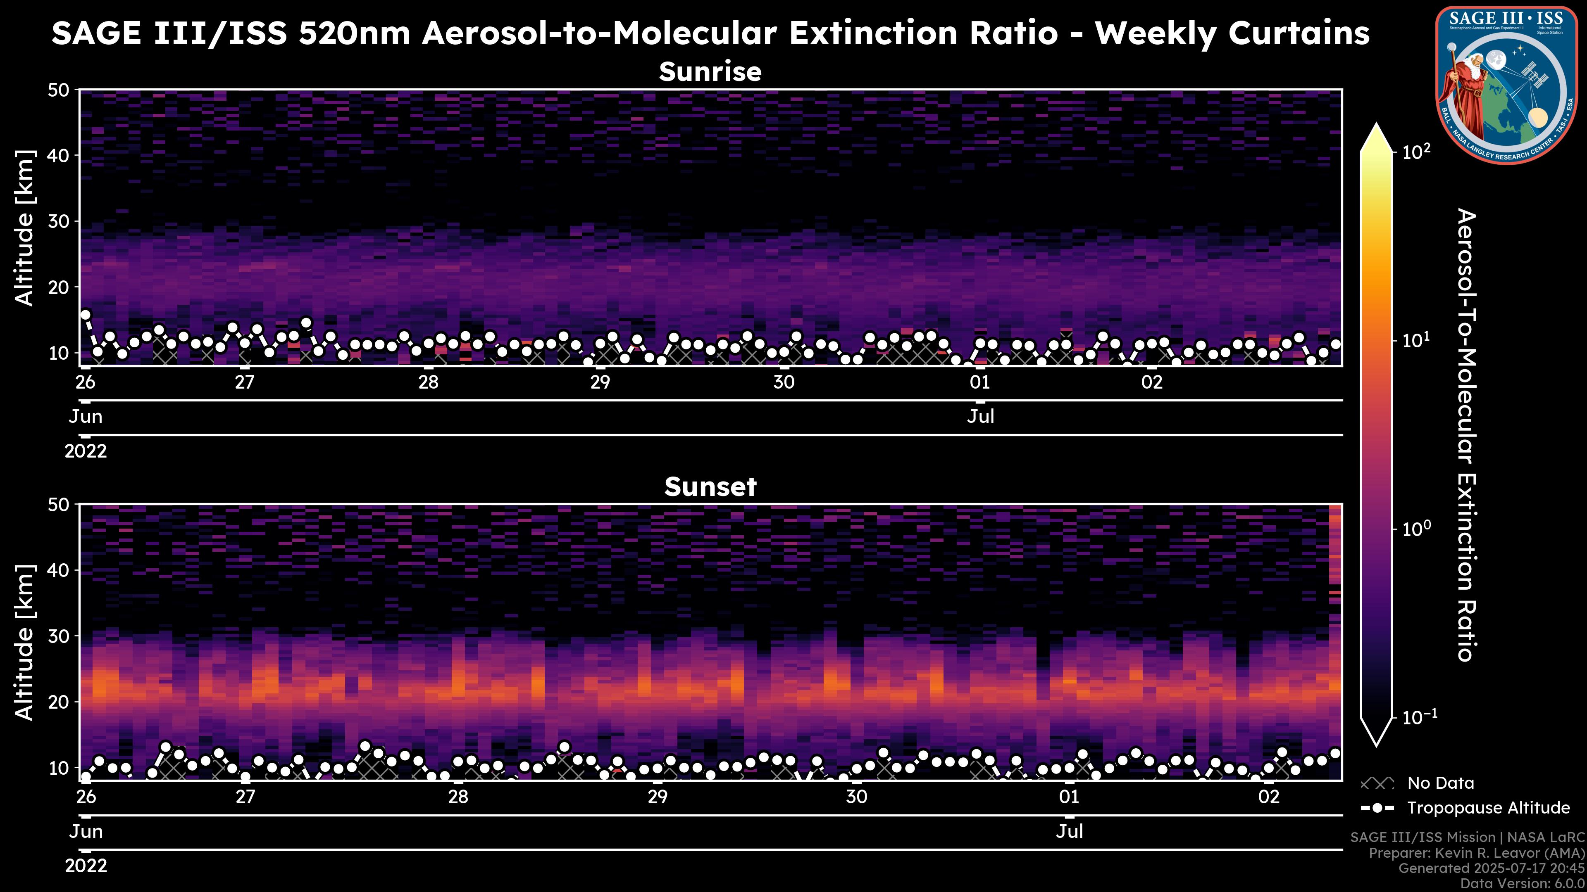Screen dimensions: 1587x892
Task: Click the colorbar near 10¹ level
Action: (1377, 340)
